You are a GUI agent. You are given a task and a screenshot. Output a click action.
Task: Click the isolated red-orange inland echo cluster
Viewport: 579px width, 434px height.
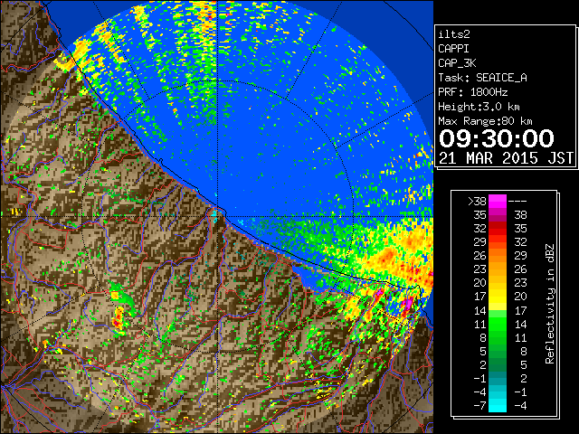point(119,318)
